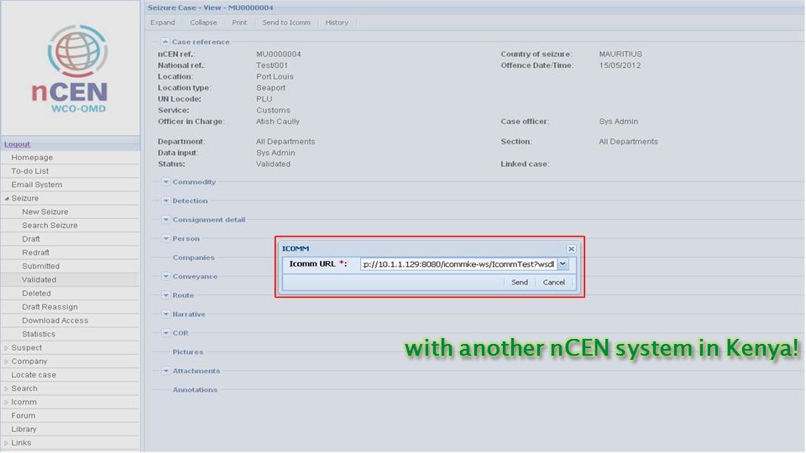
Task: Open Homepage in the sidebar
Action: (32, 158)
